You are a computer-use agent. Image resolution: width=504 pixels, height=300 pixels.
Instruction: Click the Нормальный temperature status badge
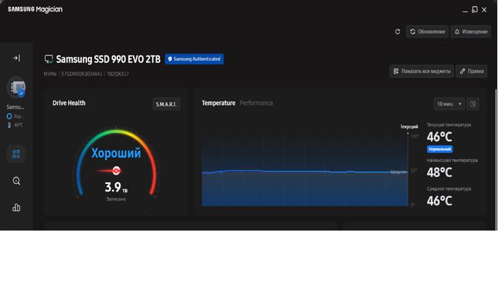pos(440,149)
